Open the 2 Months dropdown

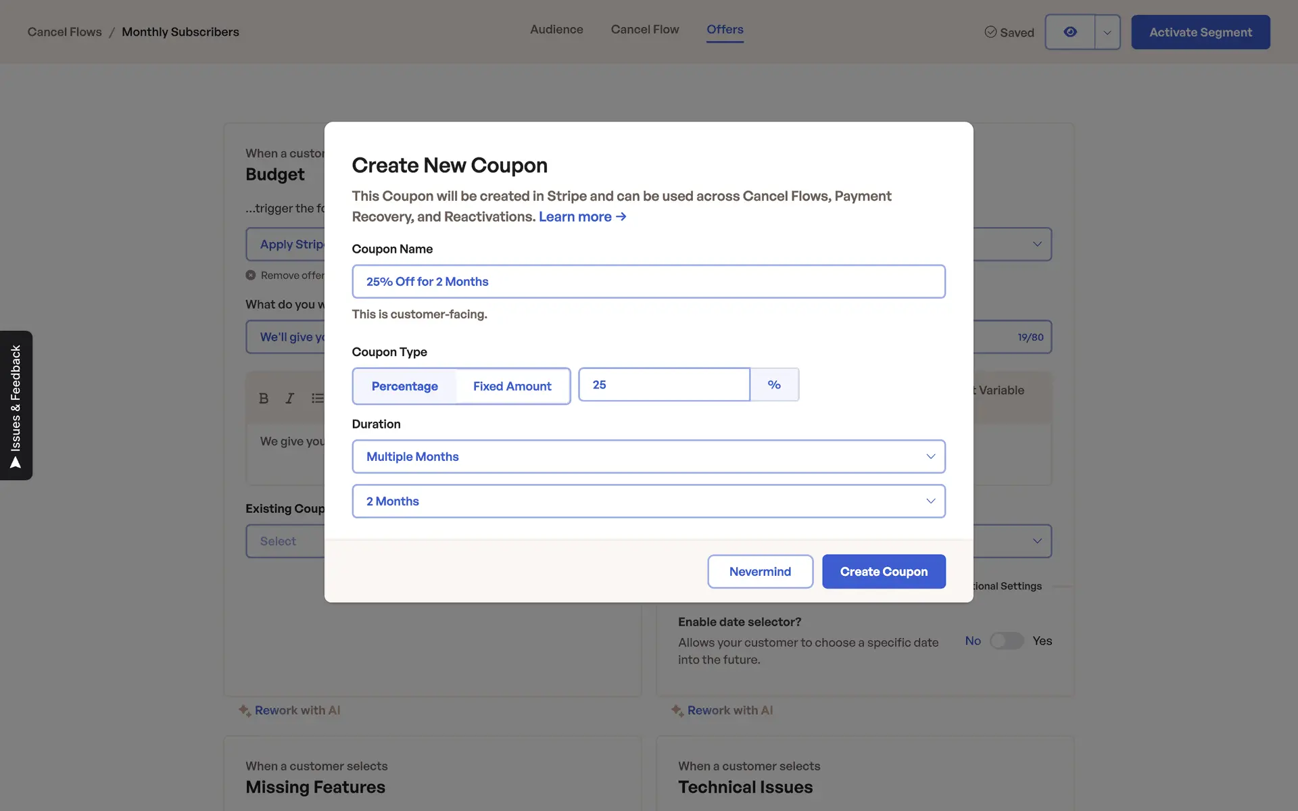[x=648, y=501]
